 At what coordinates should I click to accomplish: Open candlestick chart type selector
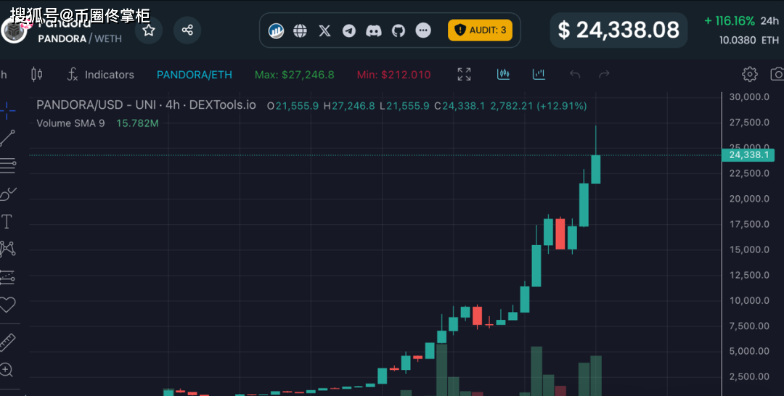click(x=37, y=75)
